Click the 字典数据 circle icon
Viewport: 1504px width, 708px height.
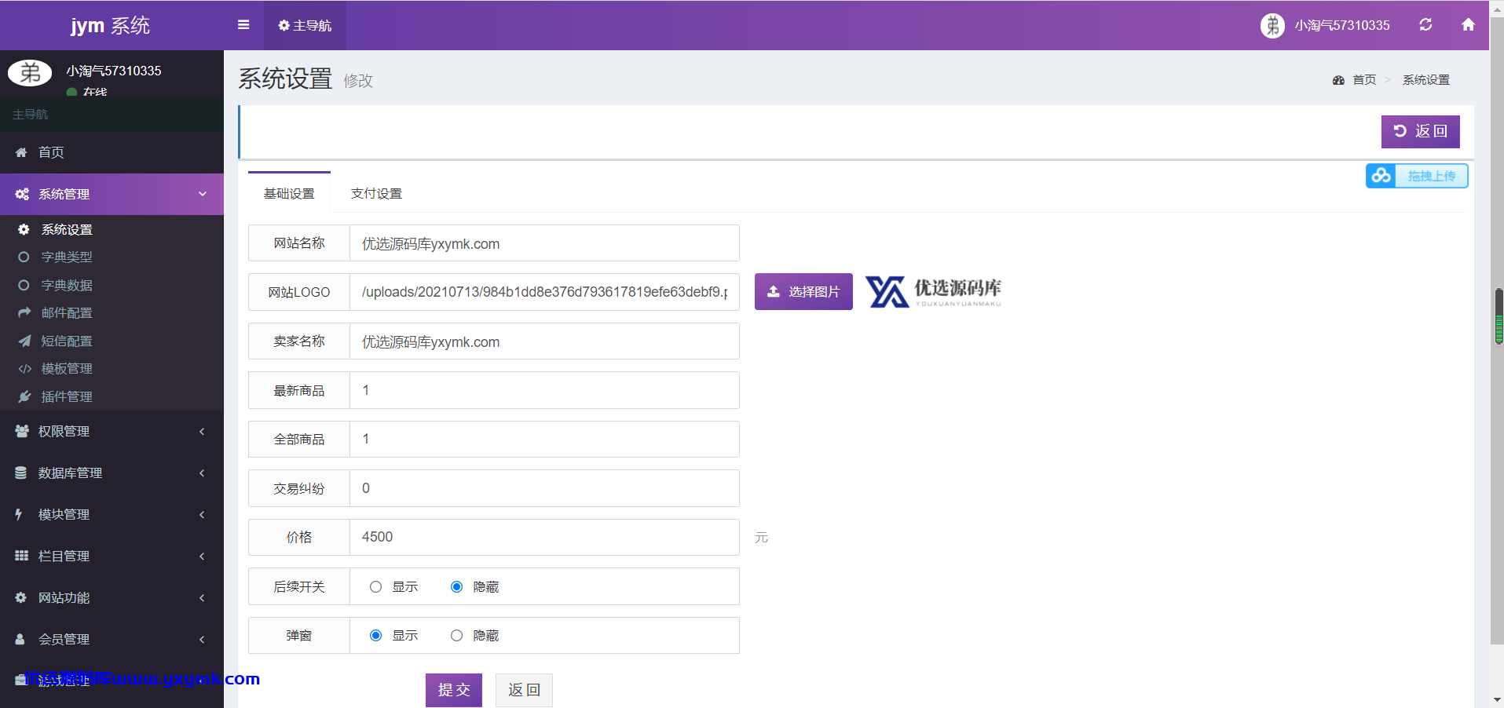coord(24,286)
